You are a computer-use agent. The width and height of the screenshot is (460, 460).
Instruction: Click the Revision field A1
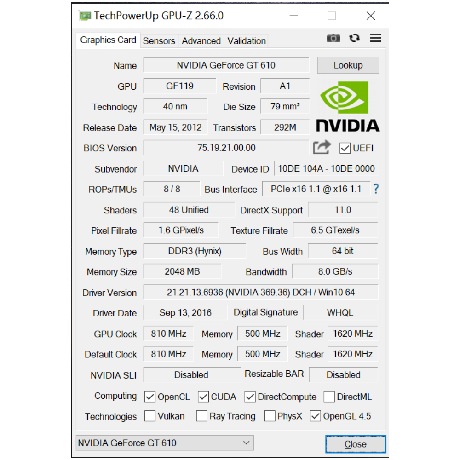(285, 86)
